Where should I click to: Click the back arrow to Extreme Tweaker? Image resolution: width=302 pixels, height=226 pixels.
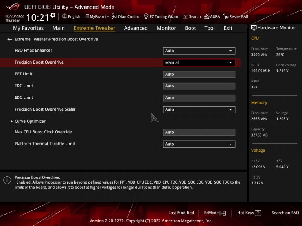tap(9, 39)
